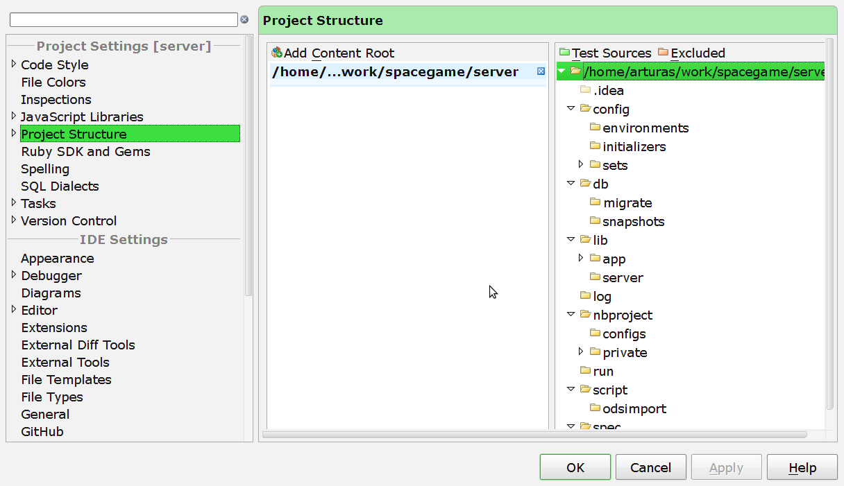Collapse the script folder

pyautogui.click(x=571, y=389)
